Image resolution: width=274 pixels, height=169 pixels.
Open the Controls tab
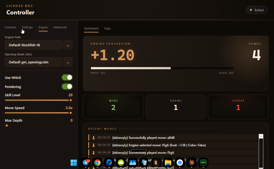coord(10,27)
